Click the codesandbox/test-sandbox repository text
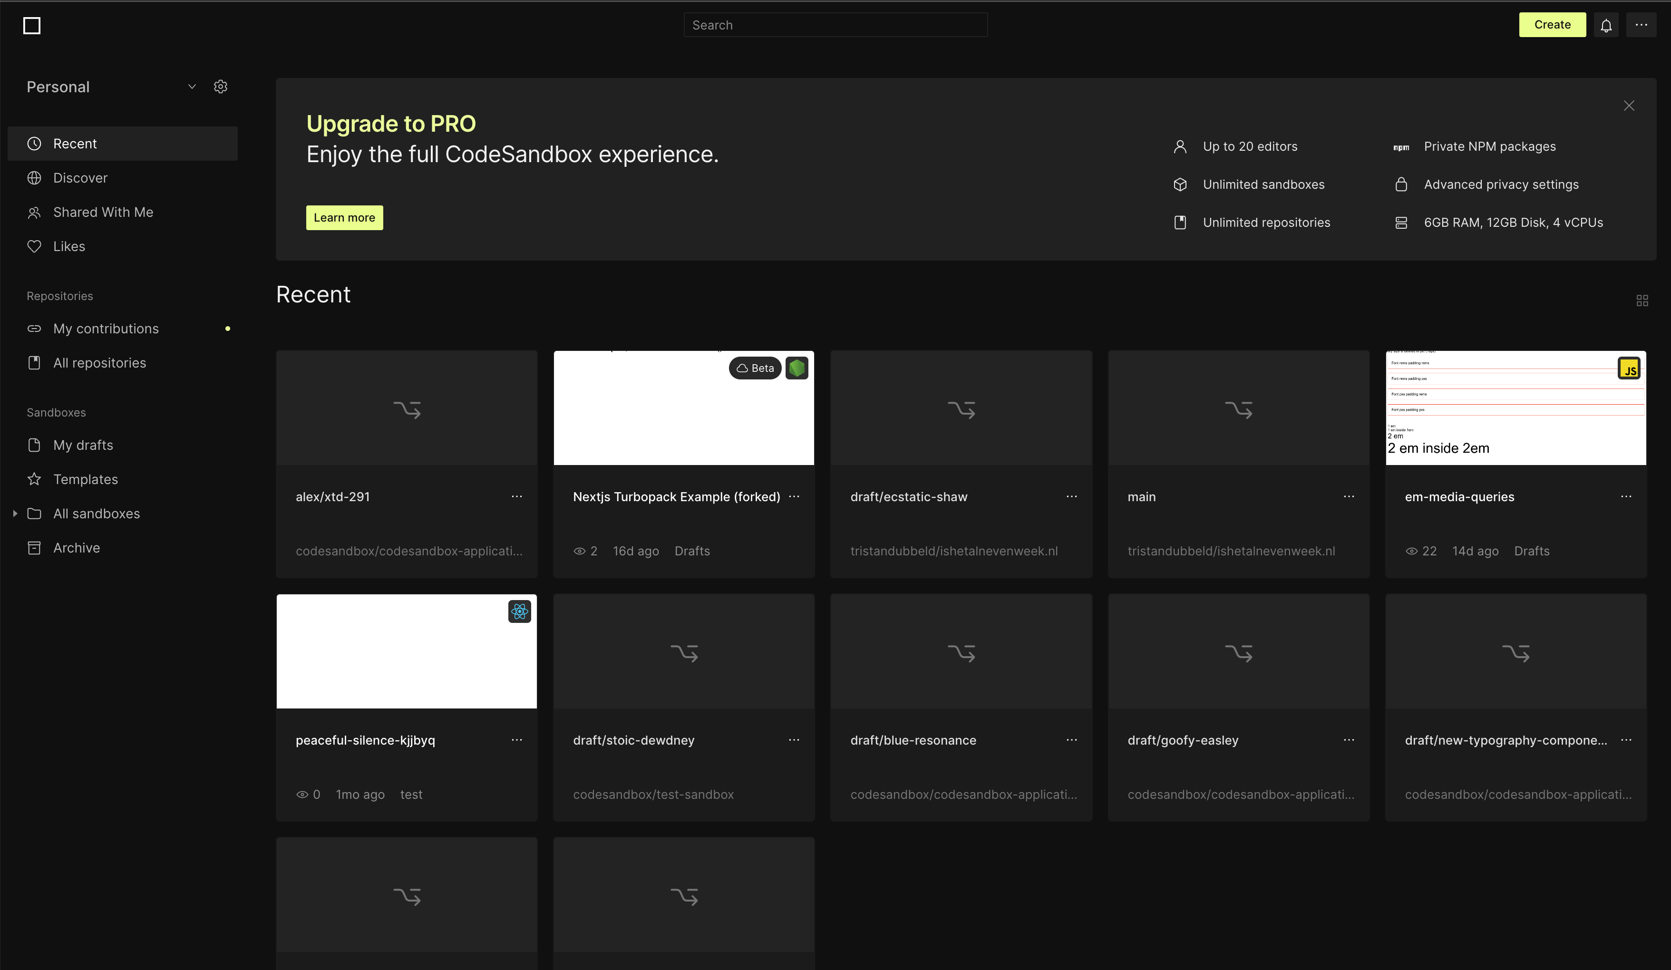The width and height of the screenshot is (1671, 970). tap(653, 794)
